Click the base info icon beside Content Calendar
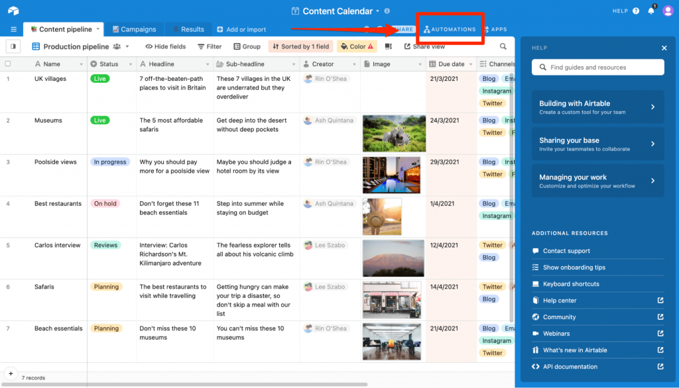Viewport: 679px width, 388px height. pyautogui.click(x=387, y=11)
